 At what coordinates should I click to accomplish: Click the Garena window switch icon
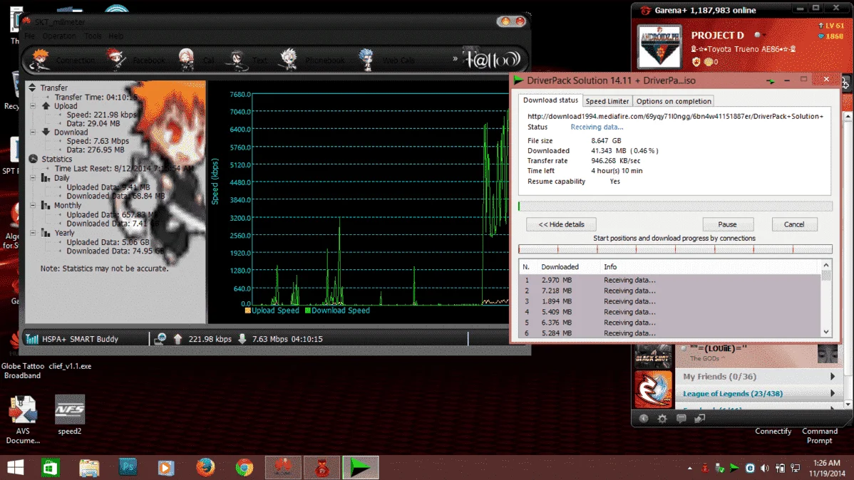click(700, 419)
